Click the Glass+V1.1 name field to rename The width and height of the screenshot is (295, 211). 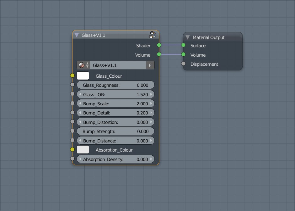118,65
